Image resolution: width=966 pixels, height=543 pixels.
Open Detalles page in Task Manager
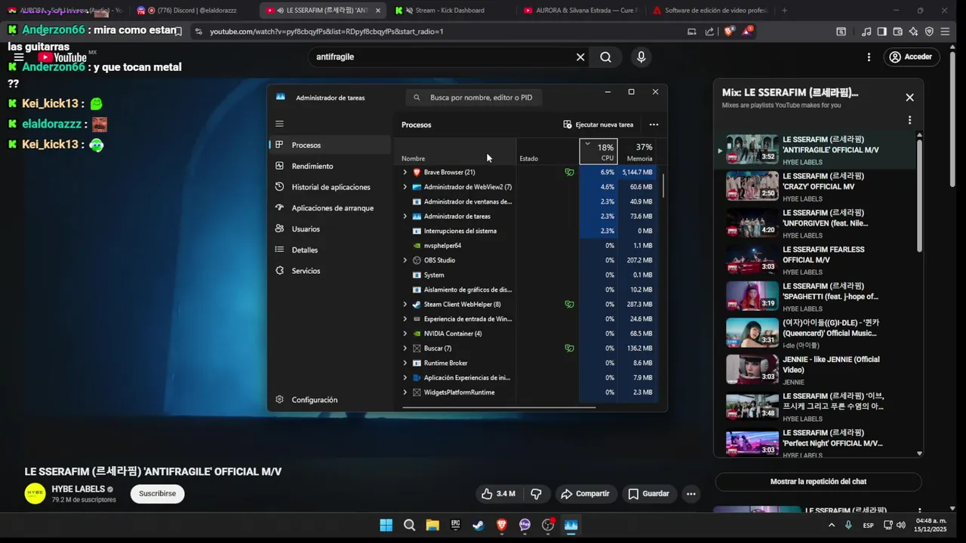(x=330, y=250)
